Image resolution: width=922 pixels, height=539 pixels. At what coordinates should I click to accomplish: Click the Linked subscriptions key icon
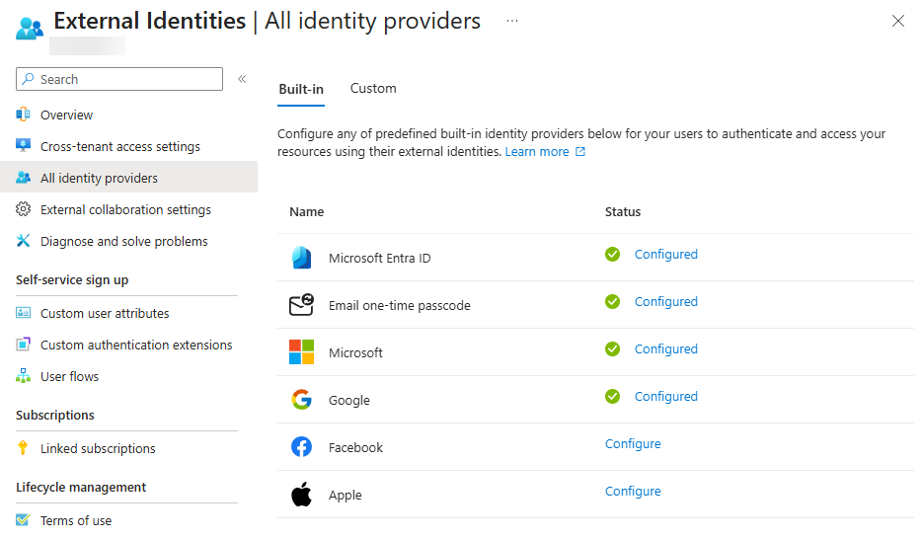pyautogui.click(x=23, y=448)
